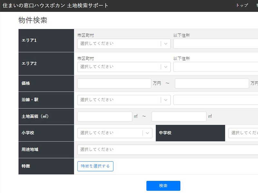Click the station text field beside 沿線・駅
This screenshot has height=193, width=258.
(215, 100)
